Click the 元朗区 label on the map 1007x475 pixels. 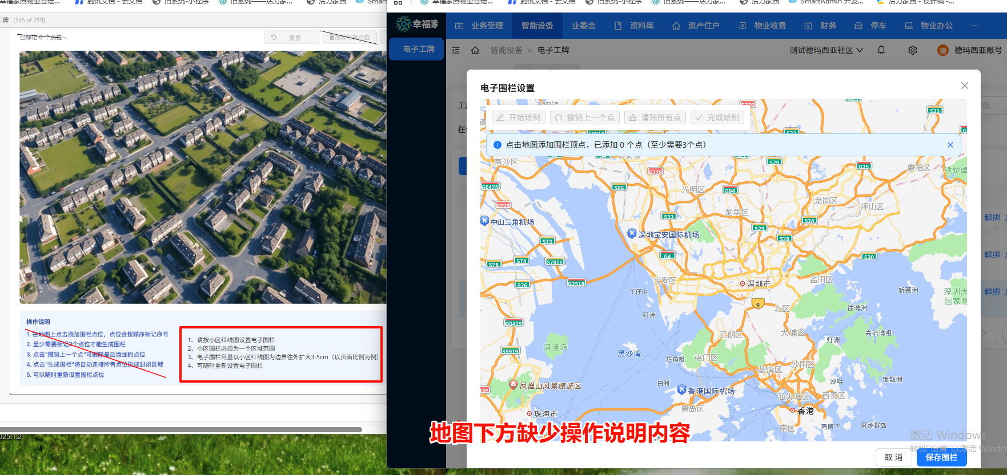pos(731,335)
